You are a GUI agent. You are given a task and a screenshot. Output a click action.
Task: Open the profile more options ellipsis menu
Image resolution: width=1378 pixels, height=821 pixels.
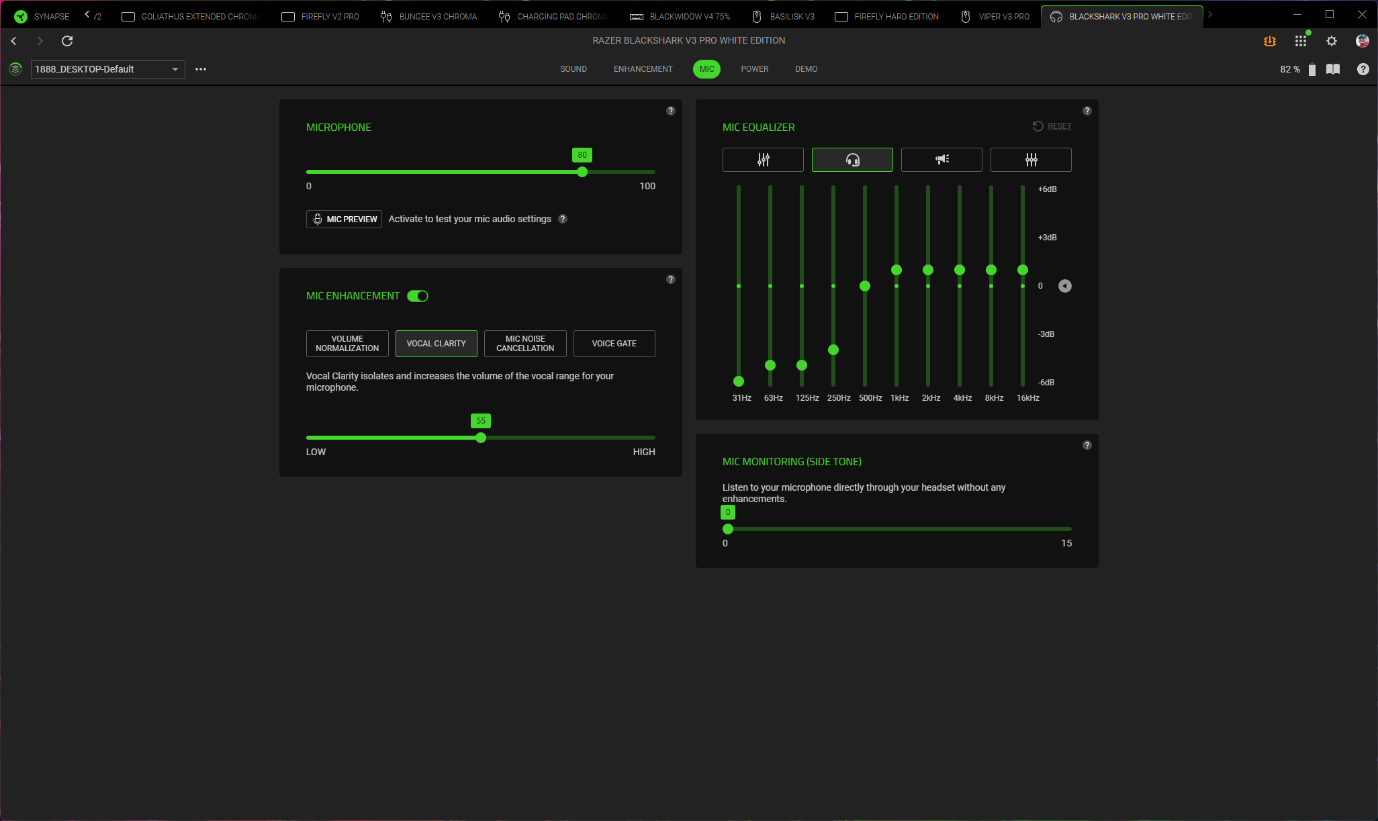click(x=201, y=69)
